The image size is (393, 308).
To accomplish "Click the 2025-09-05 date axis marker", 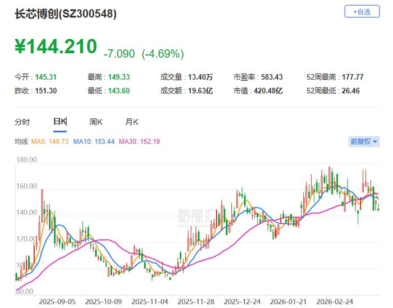I will 57,302.
